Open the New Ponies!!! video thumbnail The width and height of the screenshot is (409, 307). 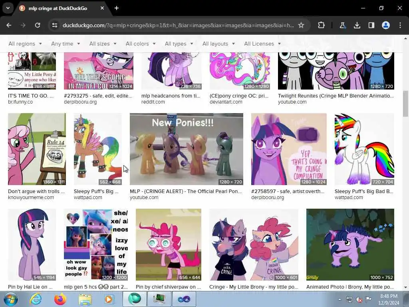click(187, 149)
